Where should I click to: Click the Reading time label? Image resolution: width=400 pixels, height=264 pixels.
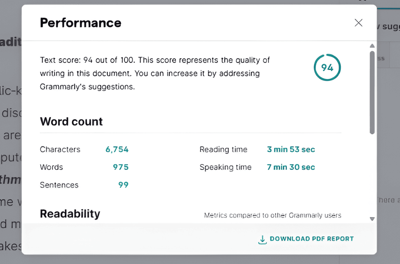click(223, 150)
